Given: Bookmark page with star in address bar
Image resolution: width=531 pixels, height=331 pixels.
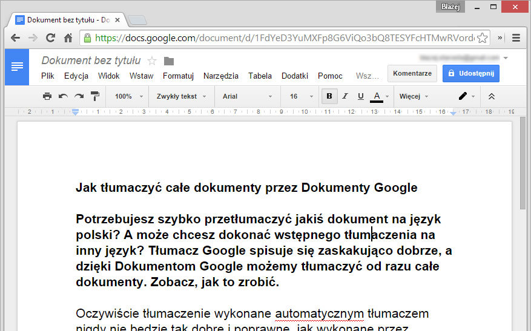Looking at the screenshot, I should pos(482,38).
